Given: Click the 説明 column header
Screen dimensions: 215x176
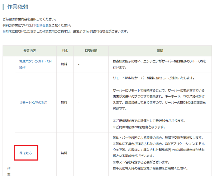Looking at the screenshot, I should point(160,51).
